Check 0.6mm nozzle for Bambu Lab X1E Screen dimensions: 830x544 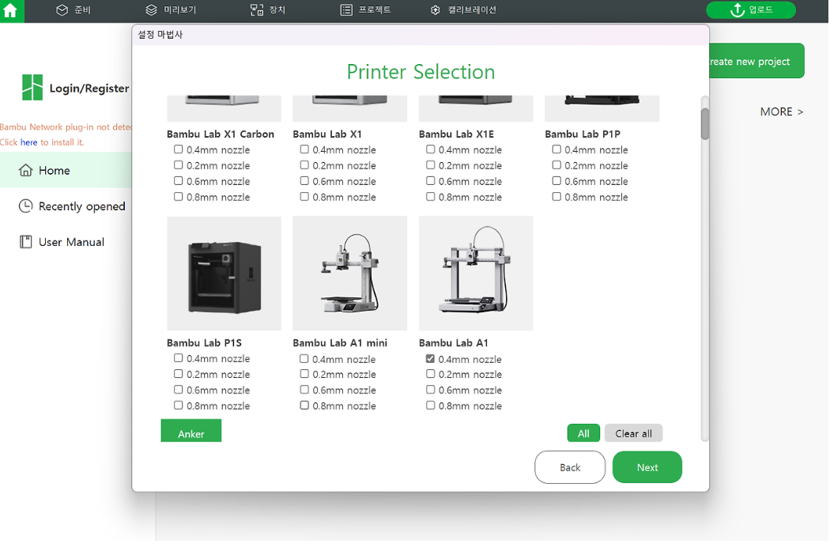(x=430, y=181)
